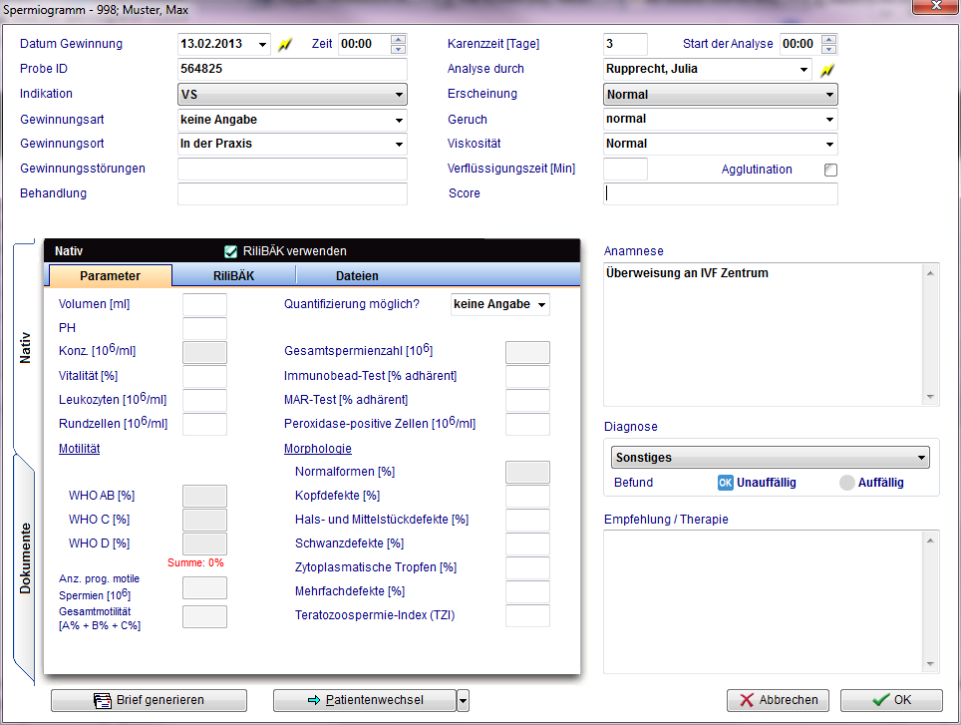Click the PH input field

pyautogui.click(x=204, y=328)
